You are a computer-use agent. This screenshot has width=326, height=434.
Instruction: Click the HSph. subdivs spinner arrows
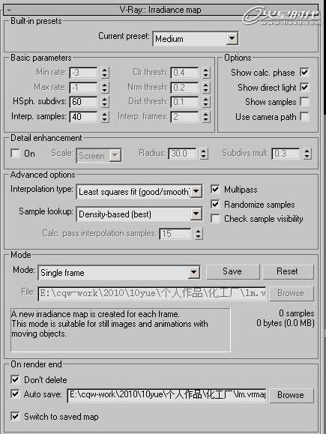pyautogui.click(x=104, y=102)
